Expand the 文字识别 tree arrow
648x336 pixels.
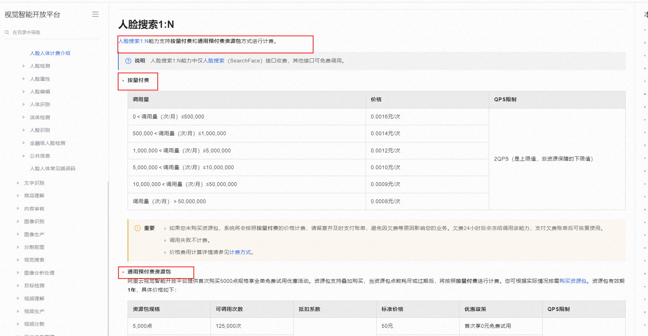click(18, 183)
